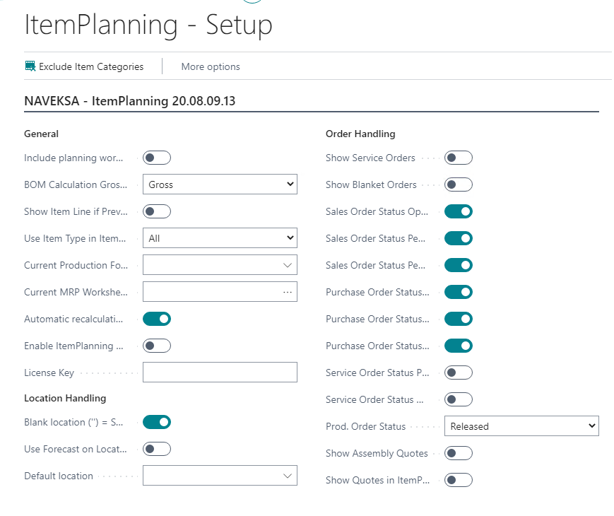
Task: Disable the Blank location switch
Action: coord(156,422)
